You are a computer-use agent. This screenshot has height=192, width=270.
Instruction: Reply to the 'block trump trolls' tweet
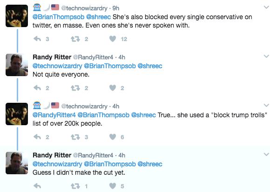[x=37, y=137]
